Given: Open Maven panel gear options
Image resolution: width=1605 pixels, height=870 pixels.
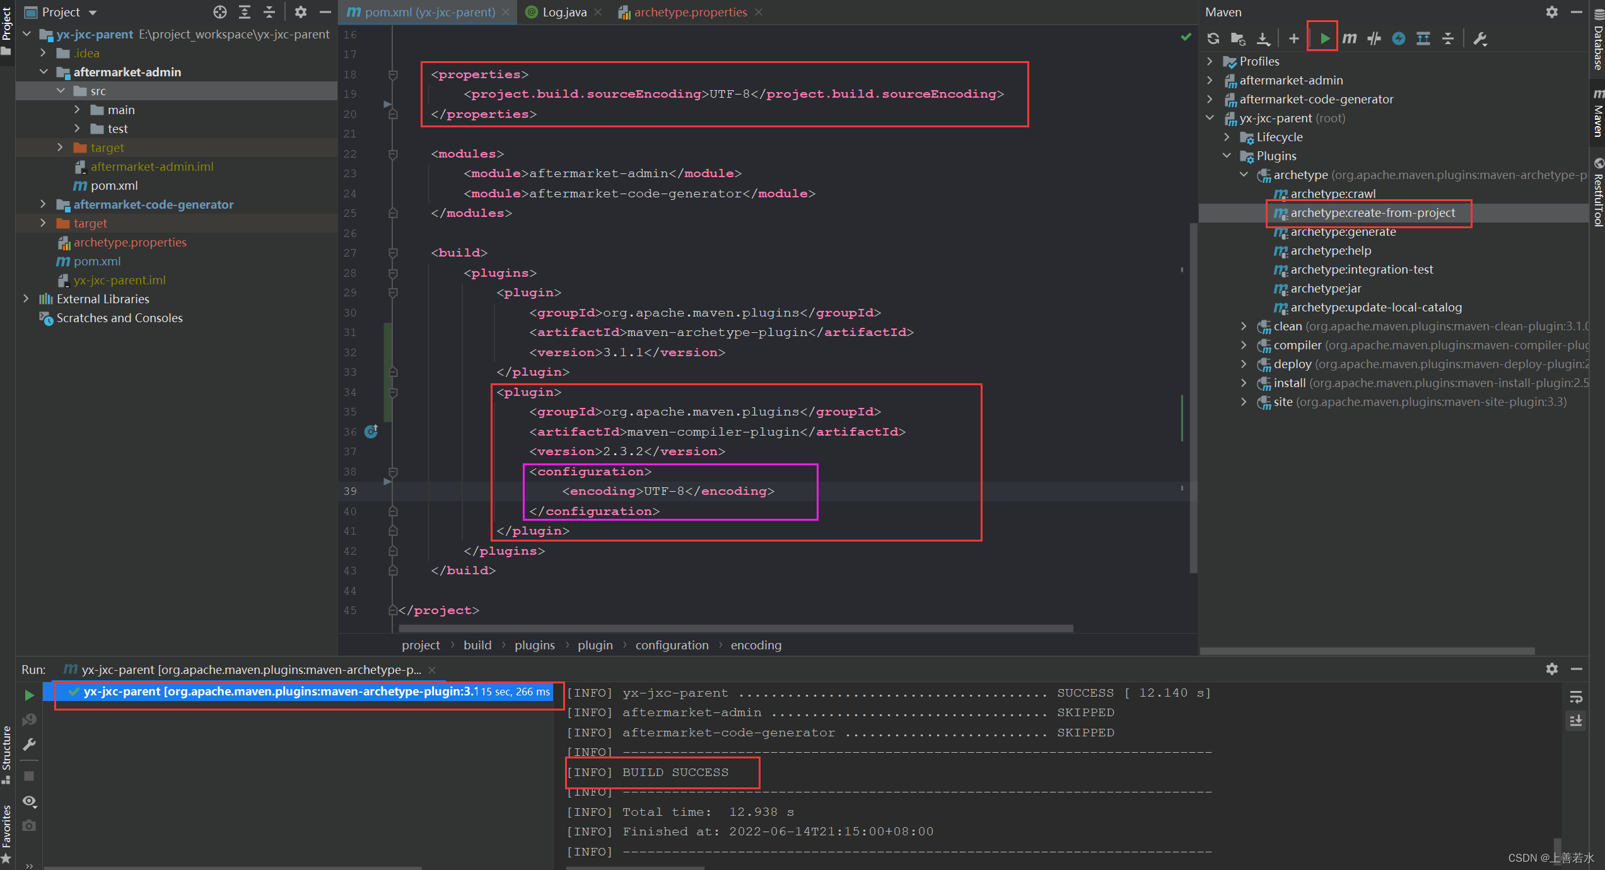Looking at the screenshot, I should coord(1552,12).
